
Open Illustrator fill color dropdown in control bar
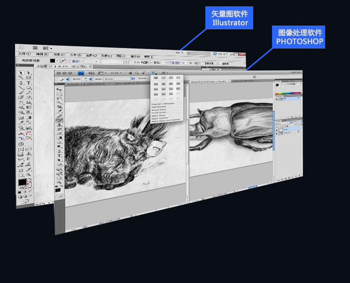tap(57, 61)
